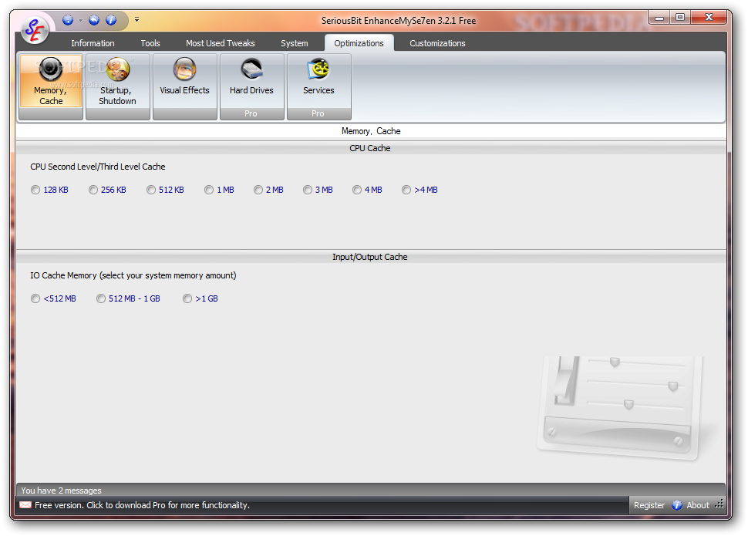Choose the <512 MB IO cache memory option
This screenshot has width=748, height=536.
[x=53, y=298]
